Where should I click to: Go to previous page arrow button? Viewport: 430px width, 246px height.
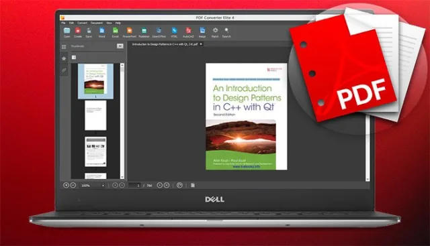tap(122, 185)
